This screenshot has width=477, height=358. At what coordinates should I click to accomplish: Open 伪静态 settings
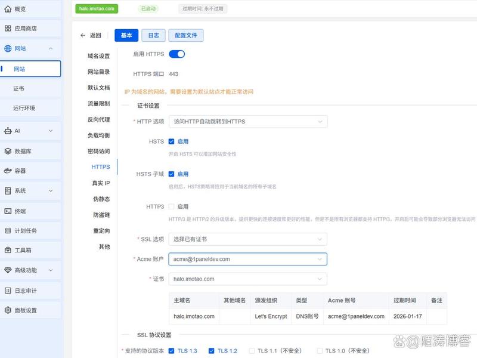click(x=101, y=199)
